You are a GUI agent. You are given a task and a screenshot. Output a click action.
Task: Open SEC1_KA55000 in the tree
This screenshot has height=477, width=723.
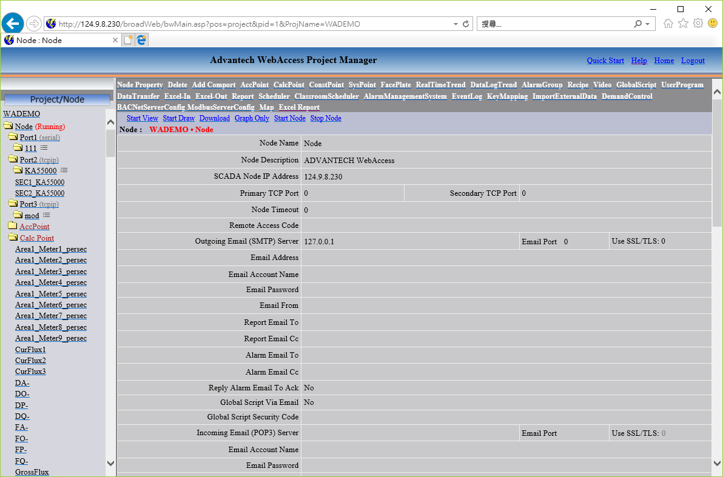[39, 182]
